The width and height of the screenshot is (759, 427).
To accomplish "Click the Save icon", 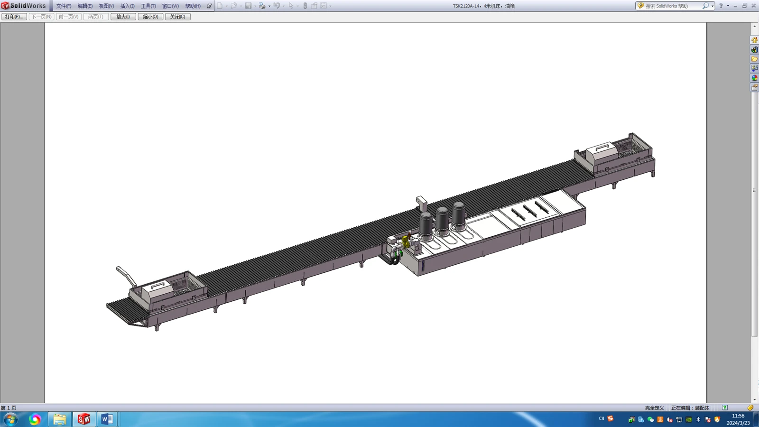I will (248, 6).
